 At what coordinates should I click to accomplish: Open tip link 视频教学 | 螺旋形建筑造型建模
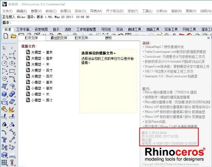click(x=167, y=97)
